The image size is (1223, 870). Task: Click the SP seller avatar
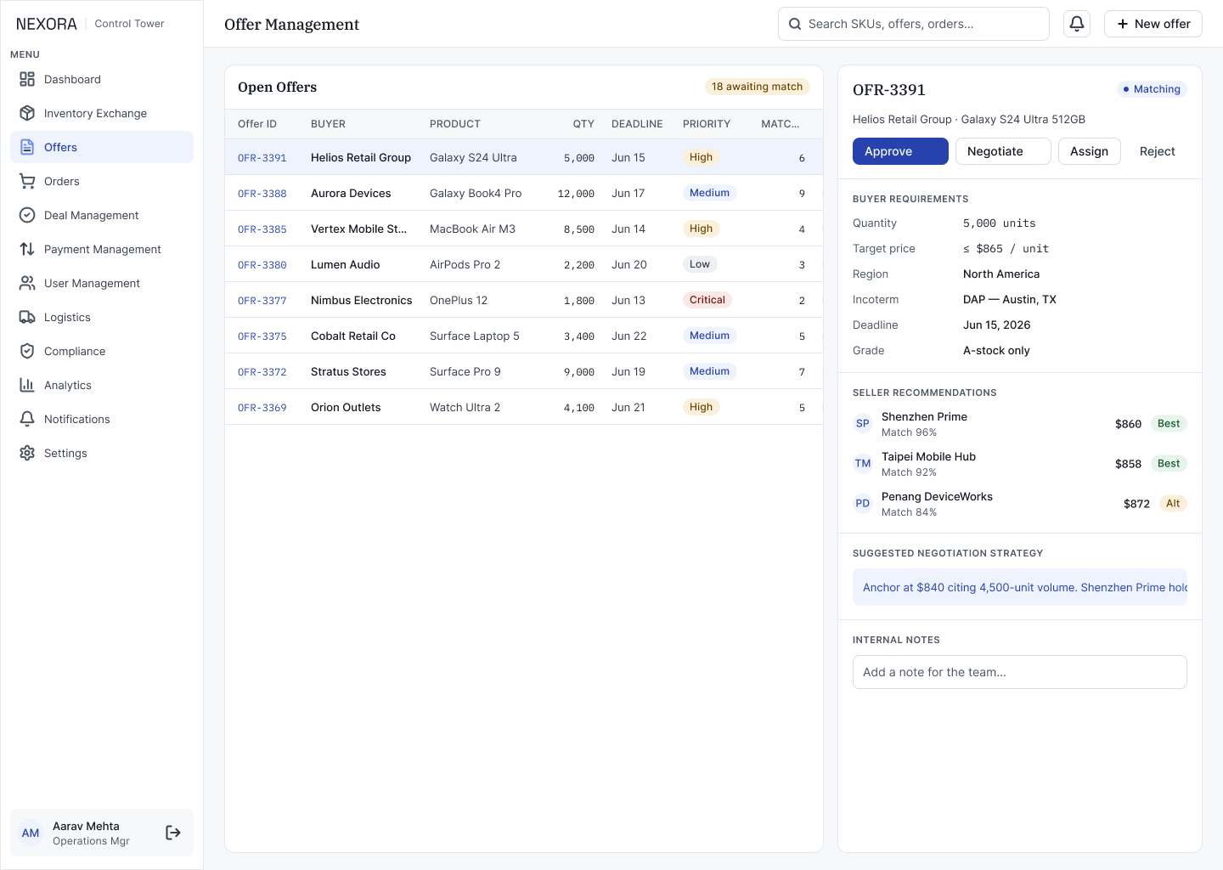click(863, 423)
